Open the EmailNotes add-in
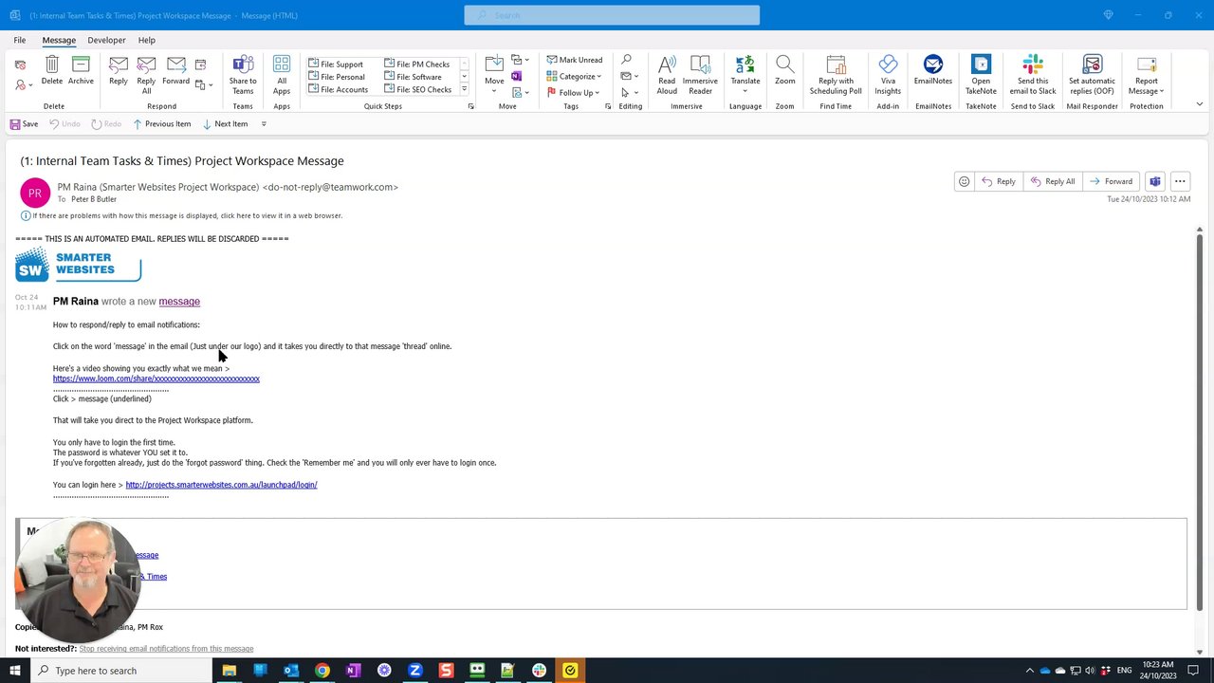This screenshot has width=1214, height=683. (x=933, y=72)
